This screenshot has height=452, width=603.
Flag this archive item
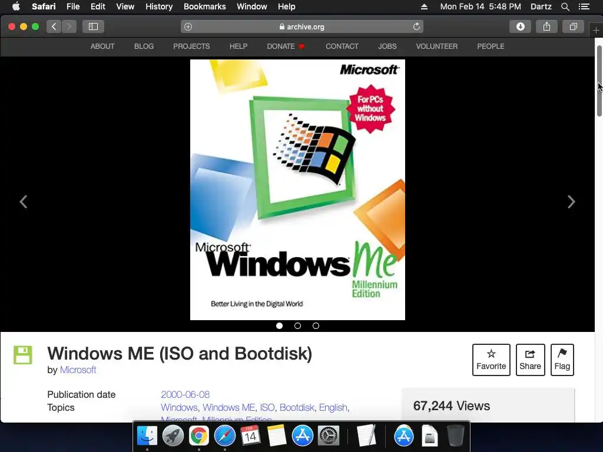[562, 360]
